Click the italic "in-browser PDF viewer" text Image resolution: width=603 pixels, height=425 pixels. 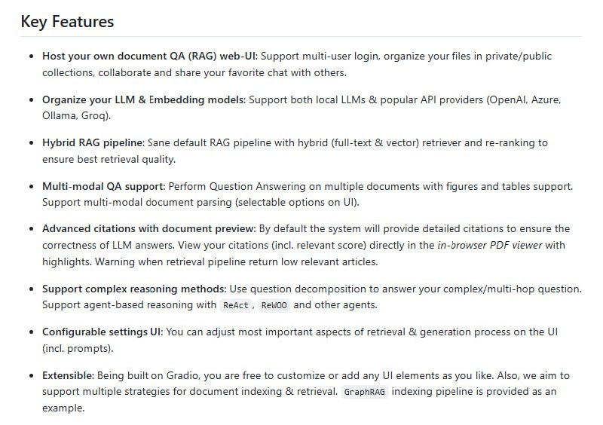pyautogui.click(x=489, y=245)
